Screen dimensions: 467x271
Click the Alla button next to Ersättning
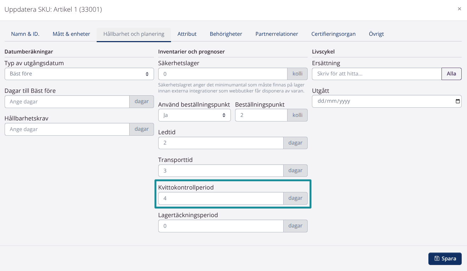[451, 74]
